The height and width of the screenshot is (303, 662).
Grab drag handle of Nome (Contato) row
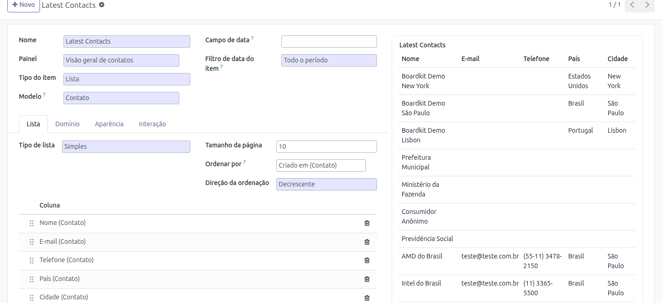[x=32, y=223]
